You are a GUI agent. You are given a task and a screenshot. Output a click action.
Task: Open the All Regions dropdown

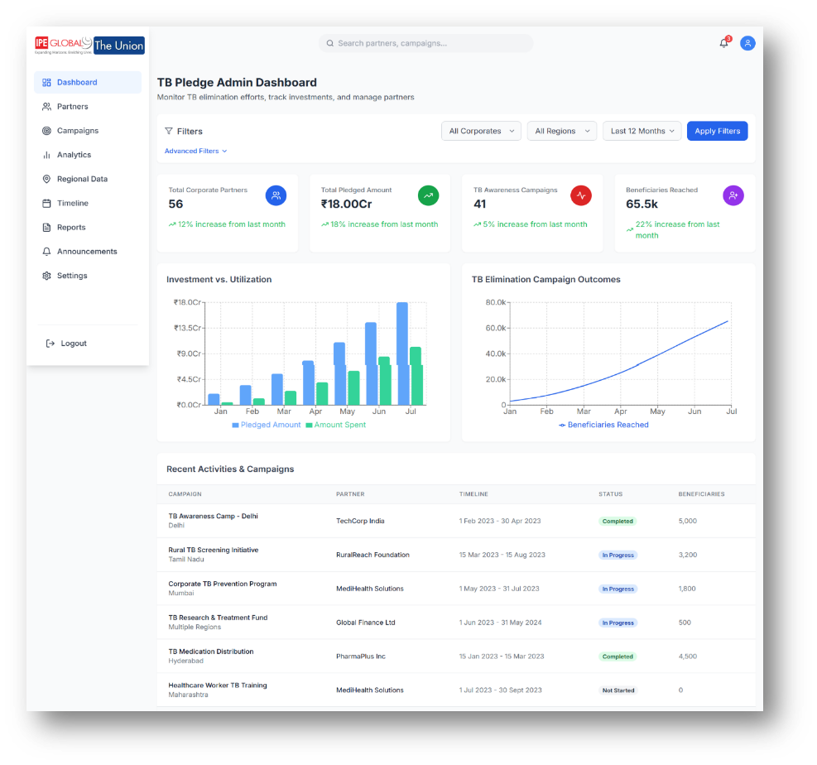click(561, 131)
